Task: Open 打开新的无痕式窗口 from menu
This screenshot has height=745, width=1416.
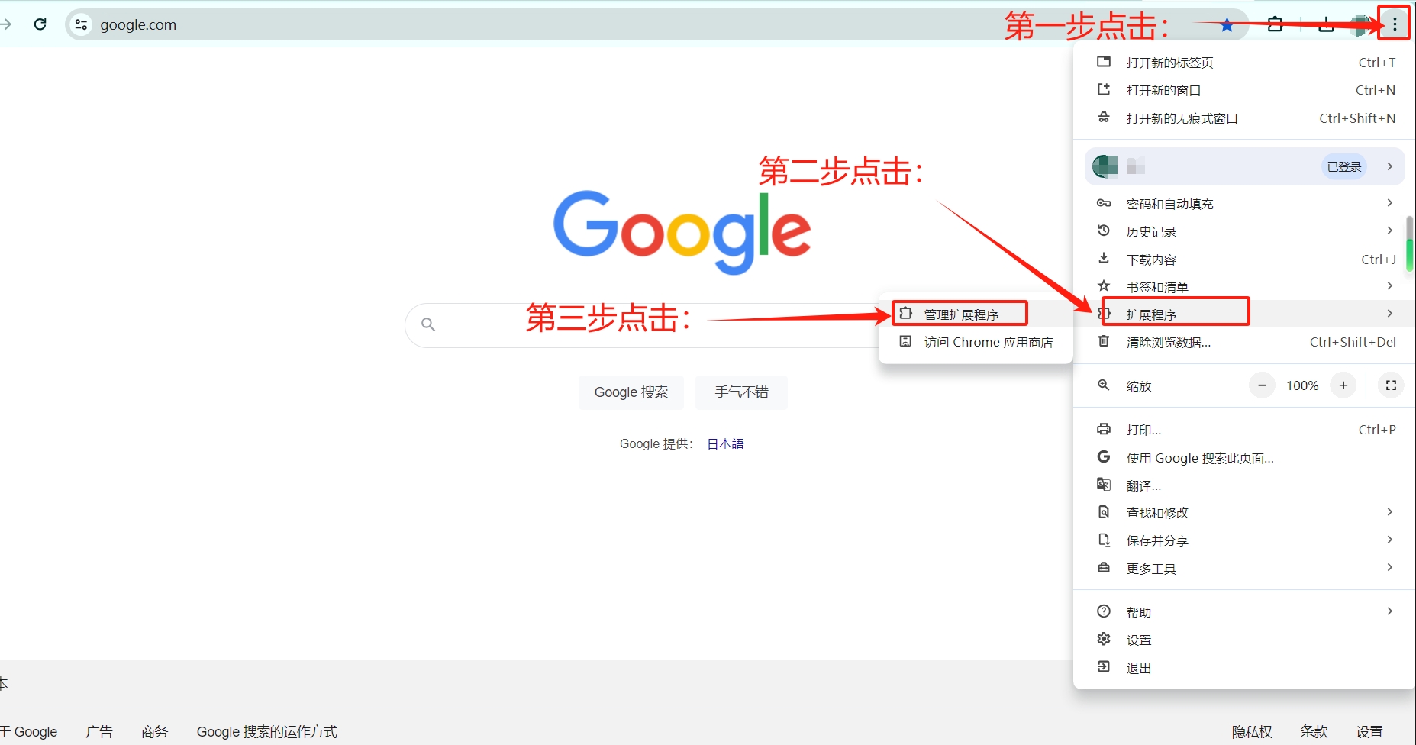Action: (1244, 118)
